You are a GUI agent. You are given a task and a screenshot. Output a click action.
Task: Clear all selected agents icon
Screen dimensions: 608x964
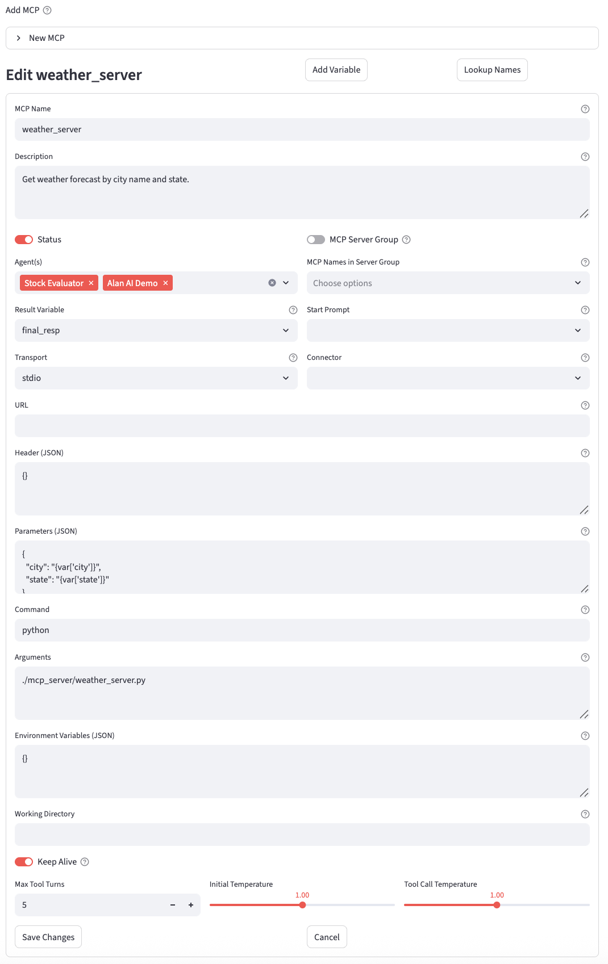point(272,283)
